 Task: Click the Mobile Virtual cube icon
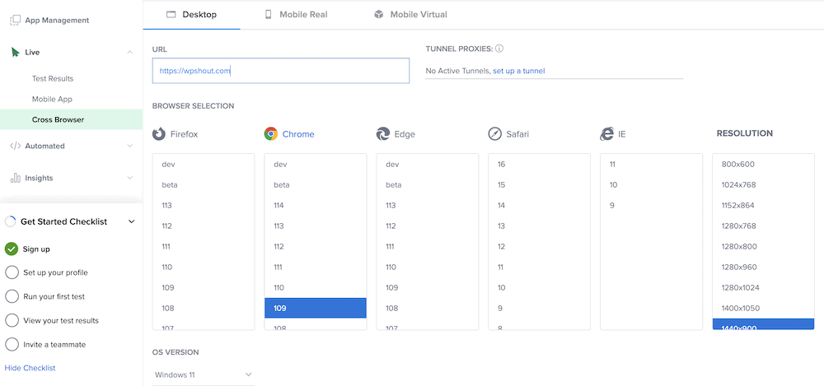pos(379,15)
